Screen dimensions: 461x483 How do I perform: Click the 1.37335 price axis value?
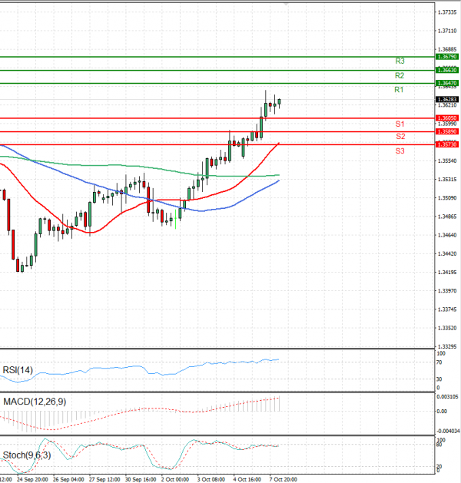click(x=447, y=12)
